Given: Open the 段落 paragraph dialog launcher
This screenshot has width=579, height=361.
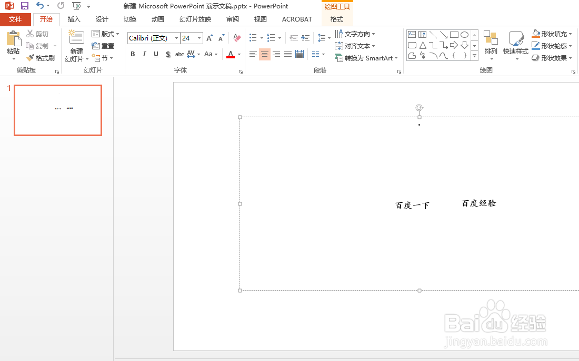Looking at the screenshot, I should click(399, 71).
